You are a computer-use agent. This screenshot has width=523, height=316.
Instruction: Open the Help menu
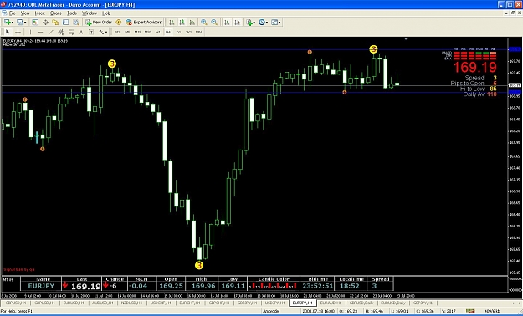106,13
